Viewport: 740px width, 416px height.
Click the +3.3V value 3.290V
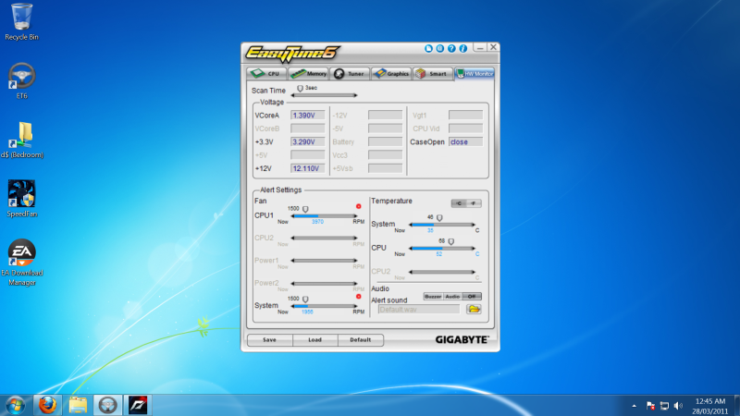pyautogui.click(x=308, y=141)
